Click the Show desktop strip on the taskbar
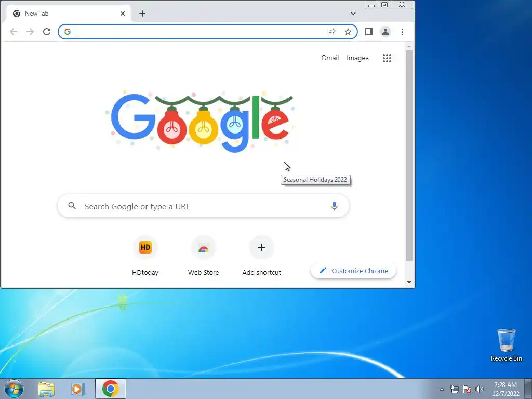Viewport: 532px width, 399px height. (528, 389)
